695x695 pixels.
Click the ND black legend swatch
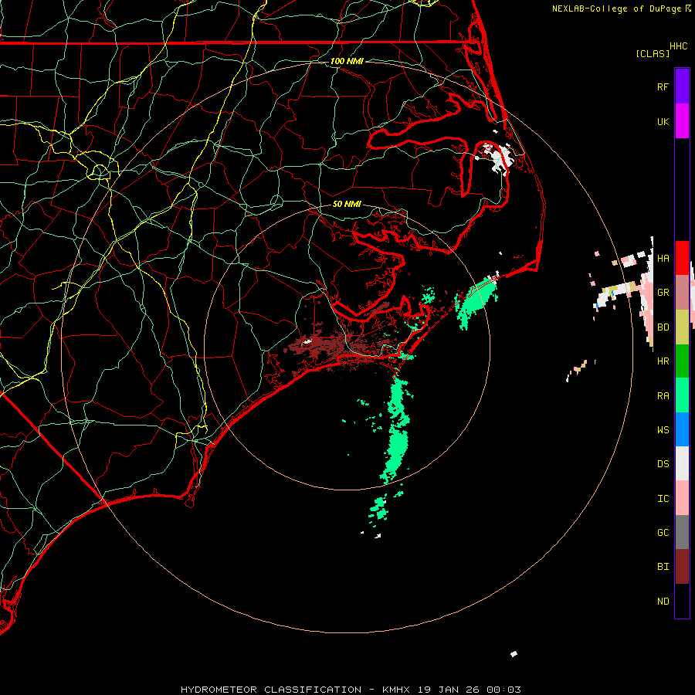tap(682, 601)
